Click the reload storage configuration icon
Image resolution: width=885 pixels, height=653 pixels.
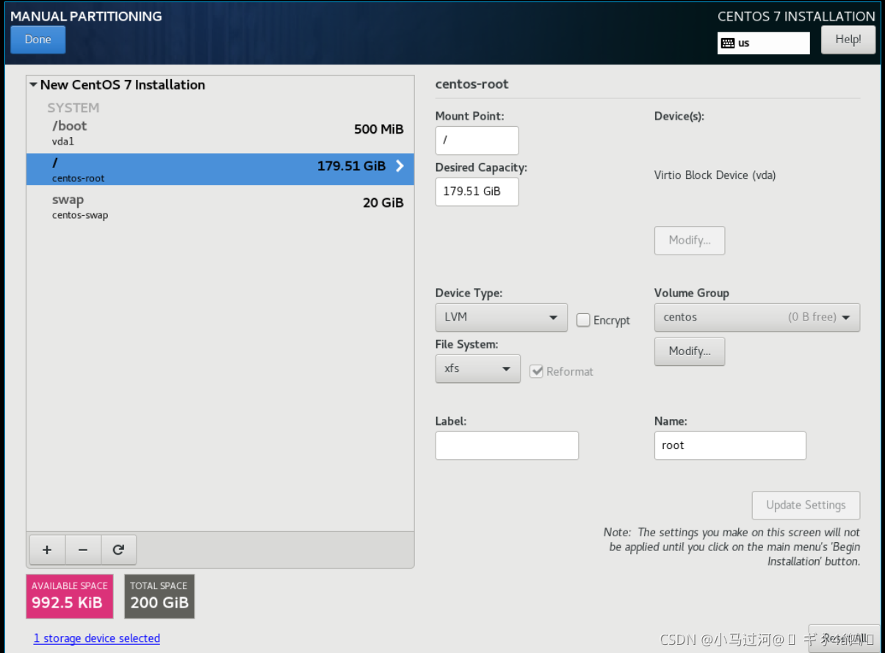point(118,550)
